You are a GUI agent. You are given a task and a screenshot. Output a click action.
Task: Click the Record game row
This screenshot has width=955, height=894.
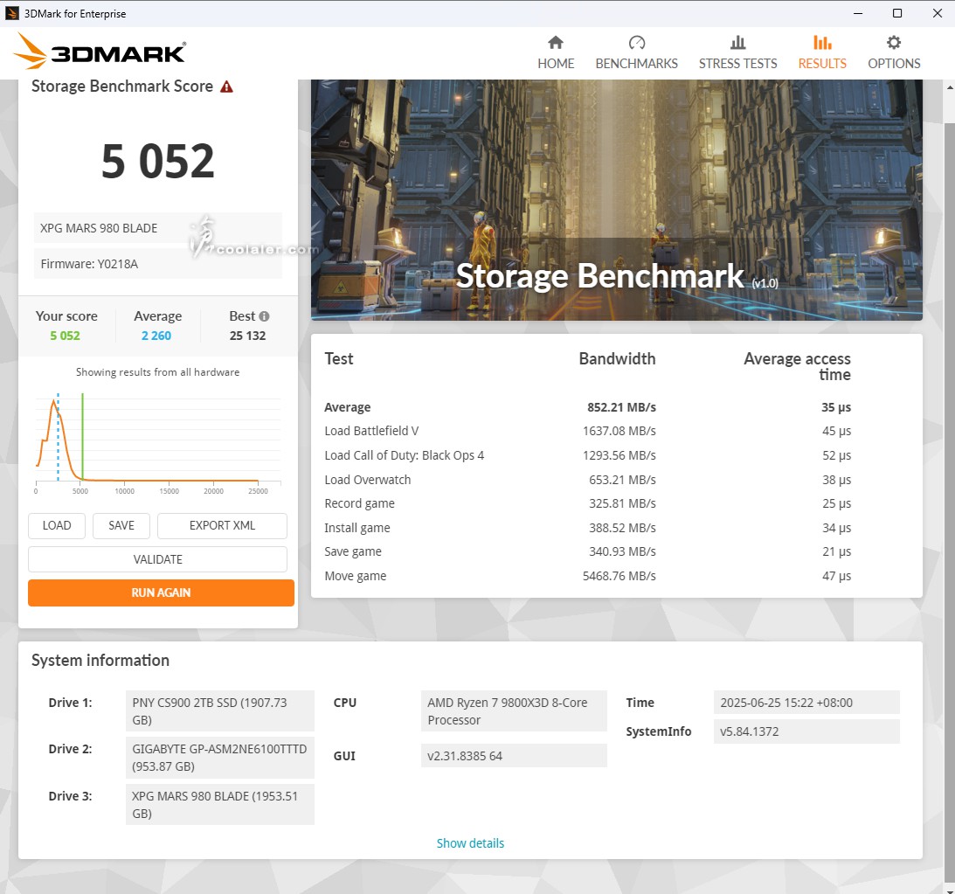587,503
